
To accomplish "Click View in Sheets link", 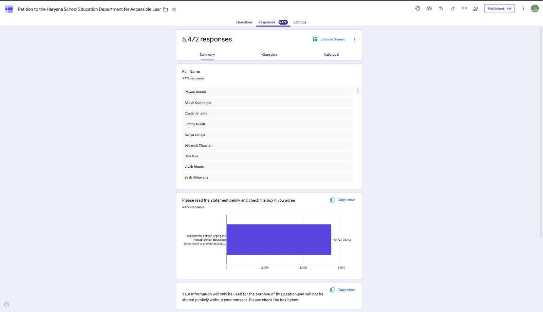I will (x=333, y=39).
